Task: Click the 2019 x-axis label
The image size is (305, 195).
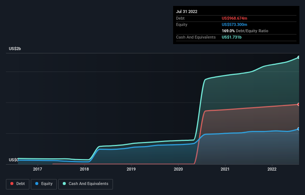Action: (x=131, y=169)
